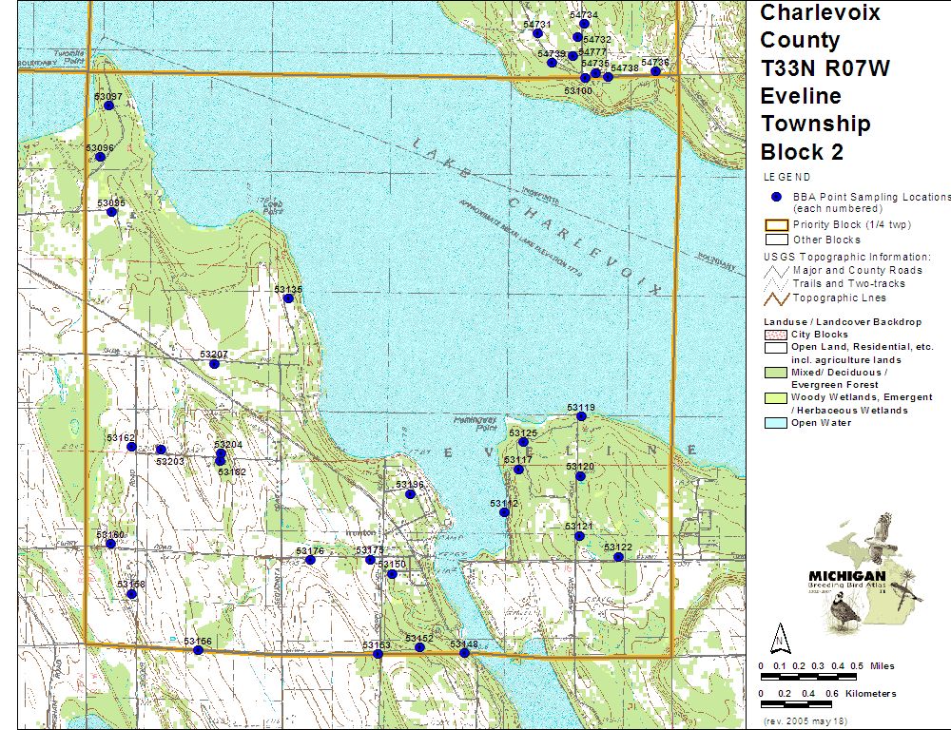Select the Open Water legend swatch
The image size is (951, 730).
tap(775, 423)
